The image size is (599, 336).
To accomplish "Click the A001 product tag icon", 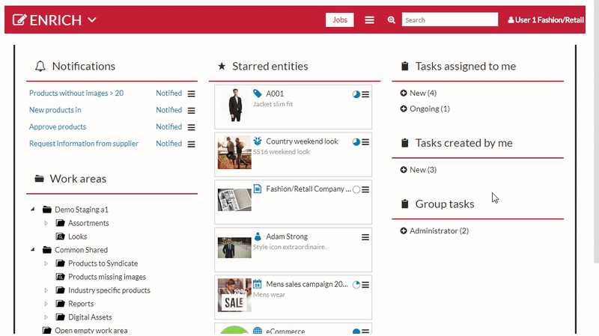I will [258, 94].
